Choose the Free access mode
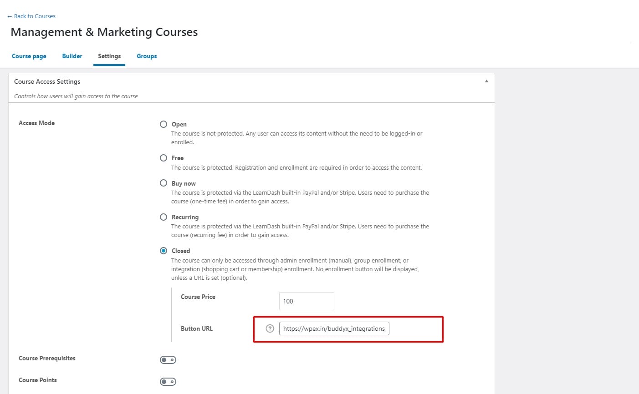 click(x=164, y=158)
